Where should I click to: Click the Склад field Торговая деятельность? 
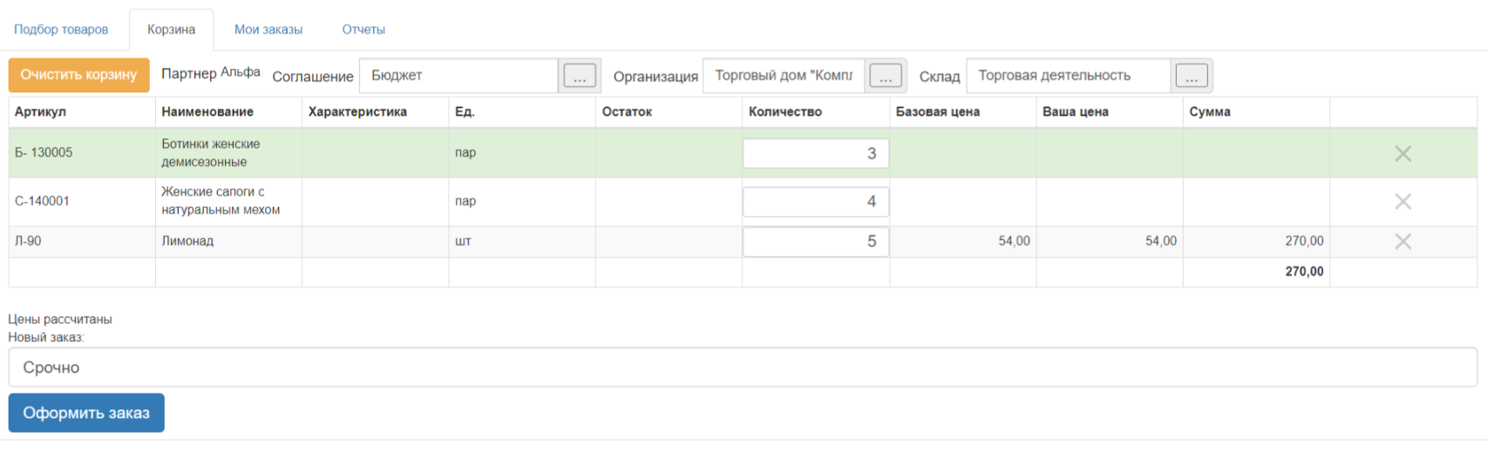[x=1068, y=76]
